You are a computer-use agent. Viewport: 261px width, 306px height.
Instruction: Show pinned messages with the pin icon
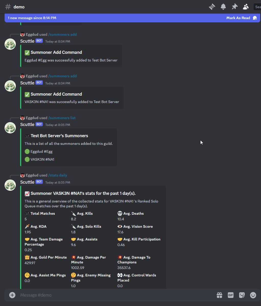click(234, 7)
